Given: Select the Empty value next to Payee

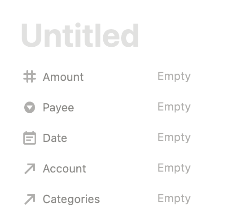Looking at the screenshot, I should point(174,107).
